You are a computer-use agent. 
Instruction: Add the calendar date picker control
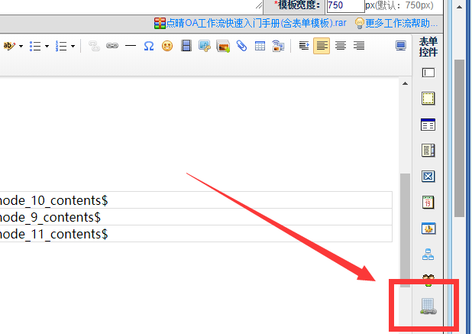[x=428, y=203]
